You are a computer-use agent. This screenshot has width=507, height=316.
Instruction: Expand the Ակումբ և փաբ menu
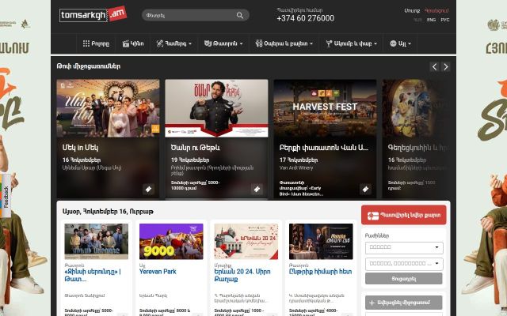click(352, 43)
